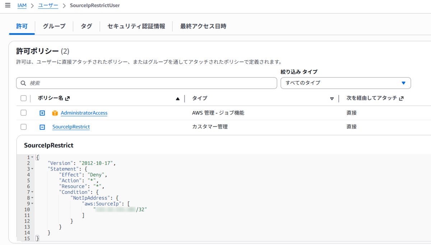
Task: Click external link icon beside 次を経由してアタッチ
Action: [x=401, y=98]
